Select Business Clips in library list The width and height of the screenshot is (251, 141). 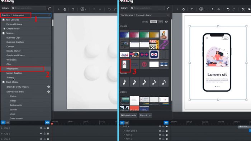point(14,38)
